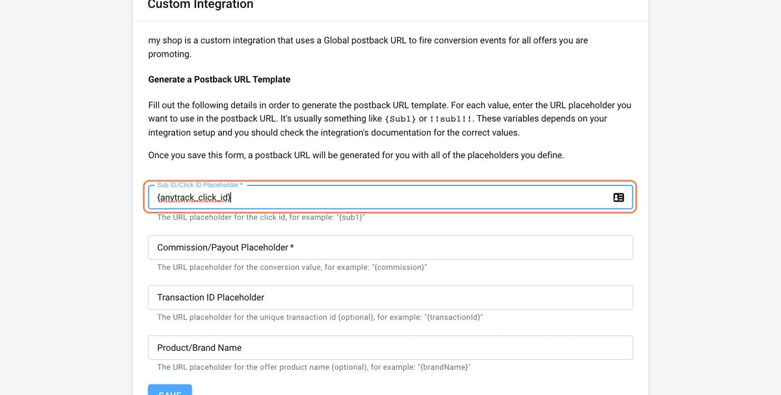
Task: Click the helper text mentioning "{commission}" example
Action: pos(292,267)
